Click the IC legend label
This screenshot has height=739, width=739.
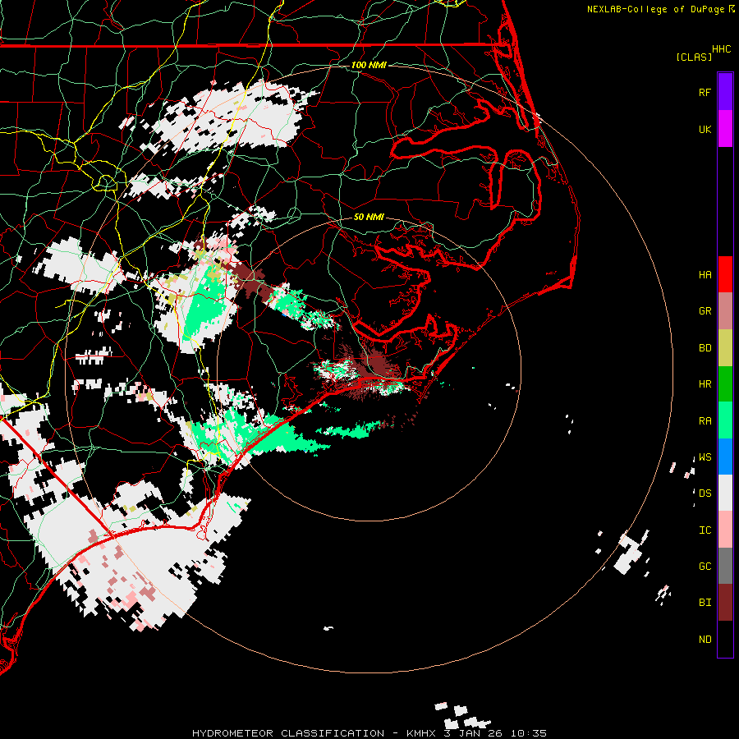(x=705, y=530)
